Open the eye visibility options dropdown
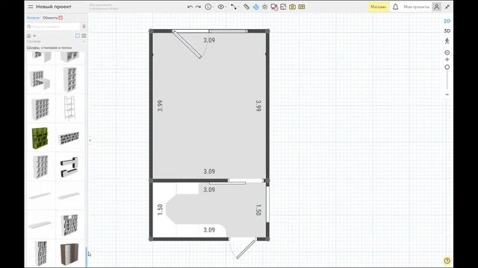This screenshot has width=478, height=268. [221, 7]
